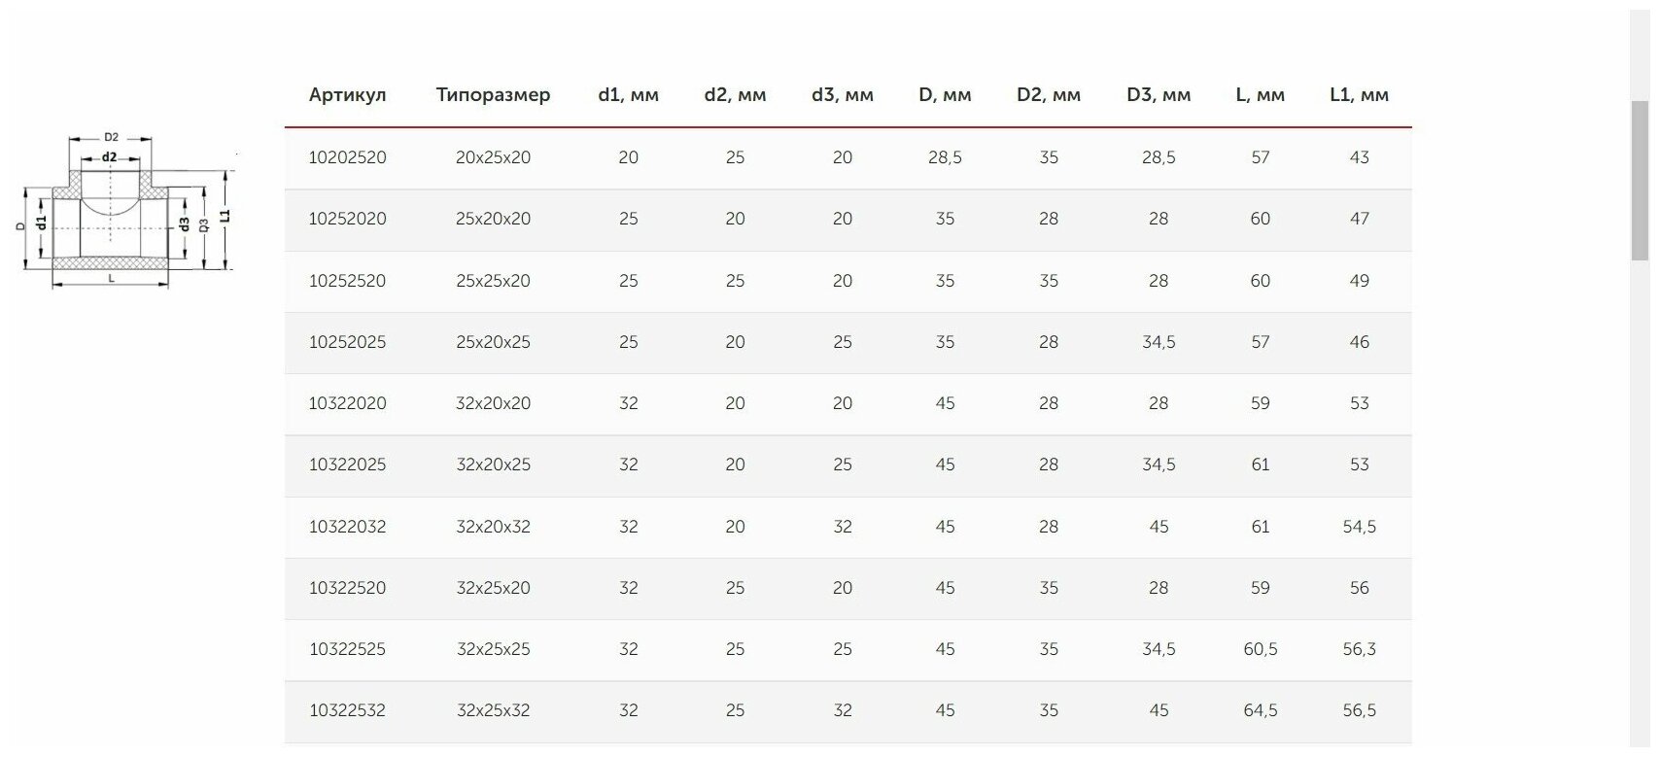Click the d3, мм column header

[x=842, y=95]
